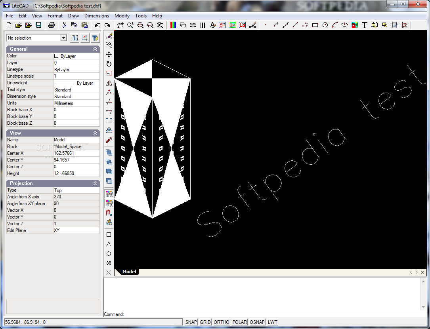Viewport: 430px width, 329px height.
Task: Select the Rectangle draw tool
Action: [315, 25]
